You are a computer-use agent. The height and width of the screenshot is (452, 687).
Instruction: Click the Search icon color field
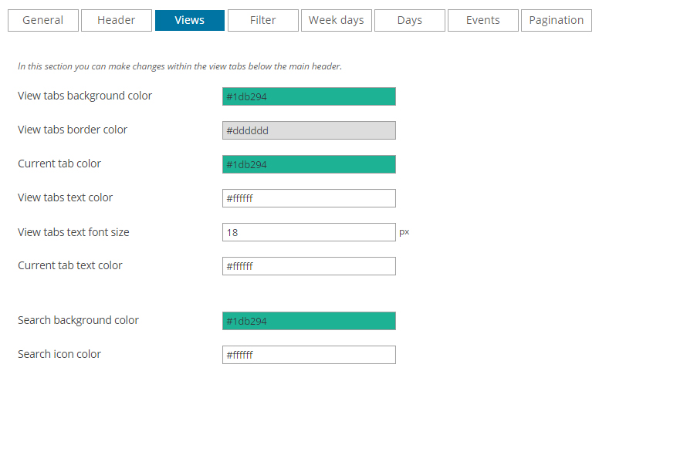(309, 355)
